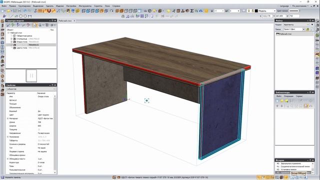This screenshot has height=180, width=320.
Task: Select the line drawing tool
Action: tap(11, 16)
